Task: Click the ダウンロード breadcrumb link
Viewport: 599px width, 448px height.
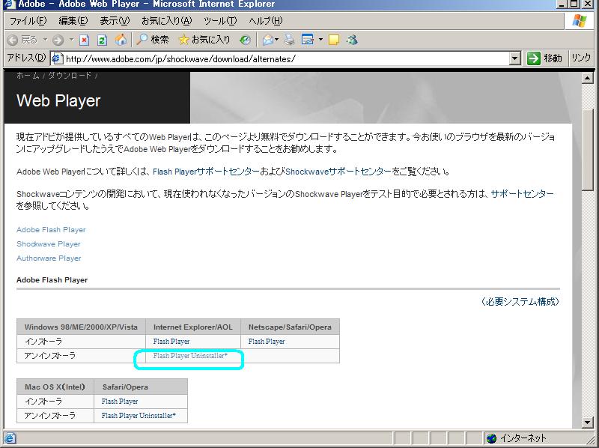Action: point(70,76)
